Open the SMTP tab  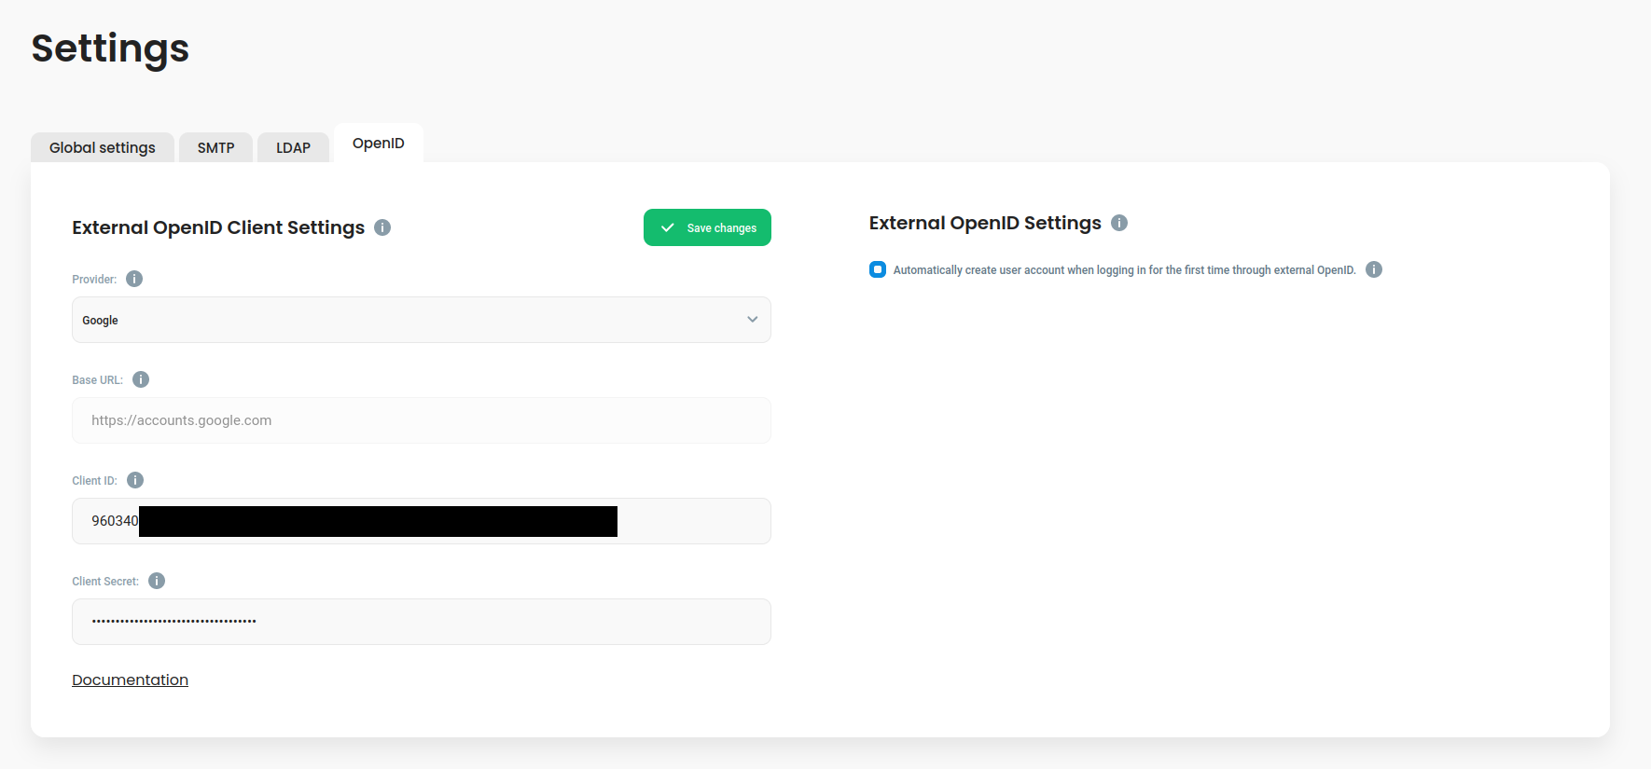(215, 147)
